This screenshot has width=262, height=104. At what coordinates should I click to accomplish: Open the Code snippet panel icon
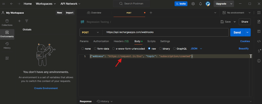coord(259,41)
